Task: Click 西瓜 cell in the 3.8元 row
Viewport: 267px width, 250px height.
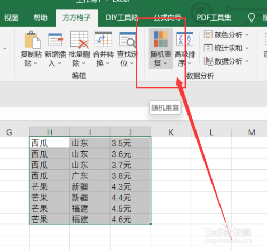Action: (x=50, y=176)
